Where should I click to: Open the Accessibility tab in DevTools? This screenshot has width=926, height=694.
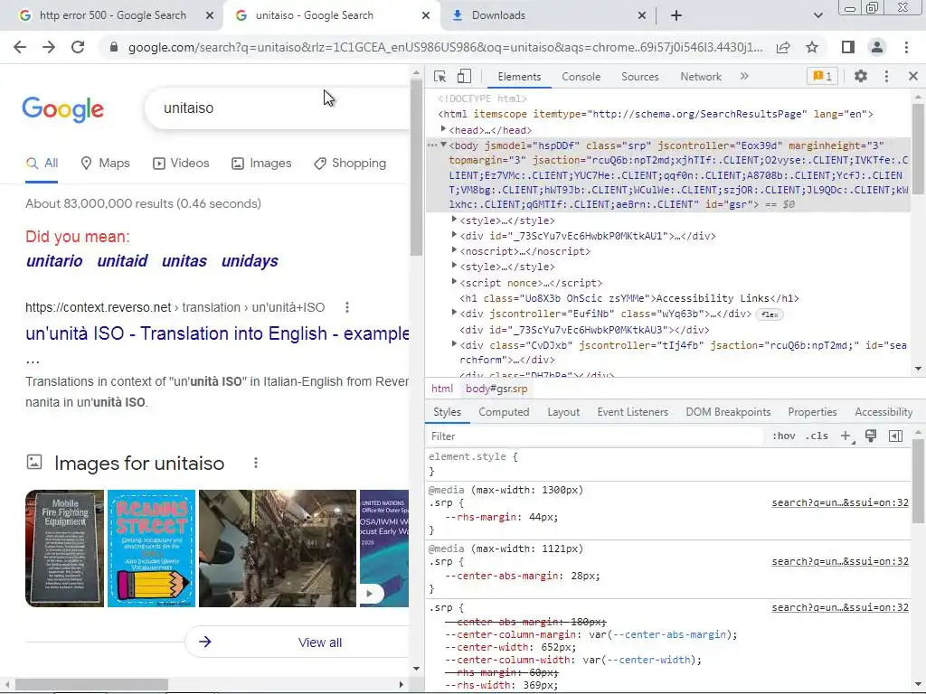tap(883, 412)
